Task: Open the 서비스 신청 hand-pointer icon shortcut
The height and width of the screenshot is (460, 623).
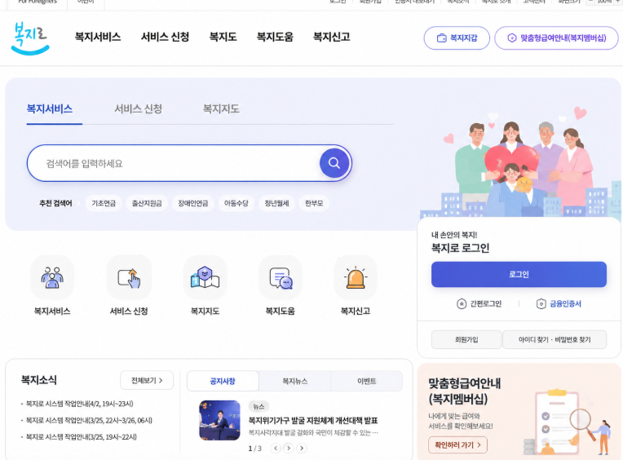Action: point(129,277)
